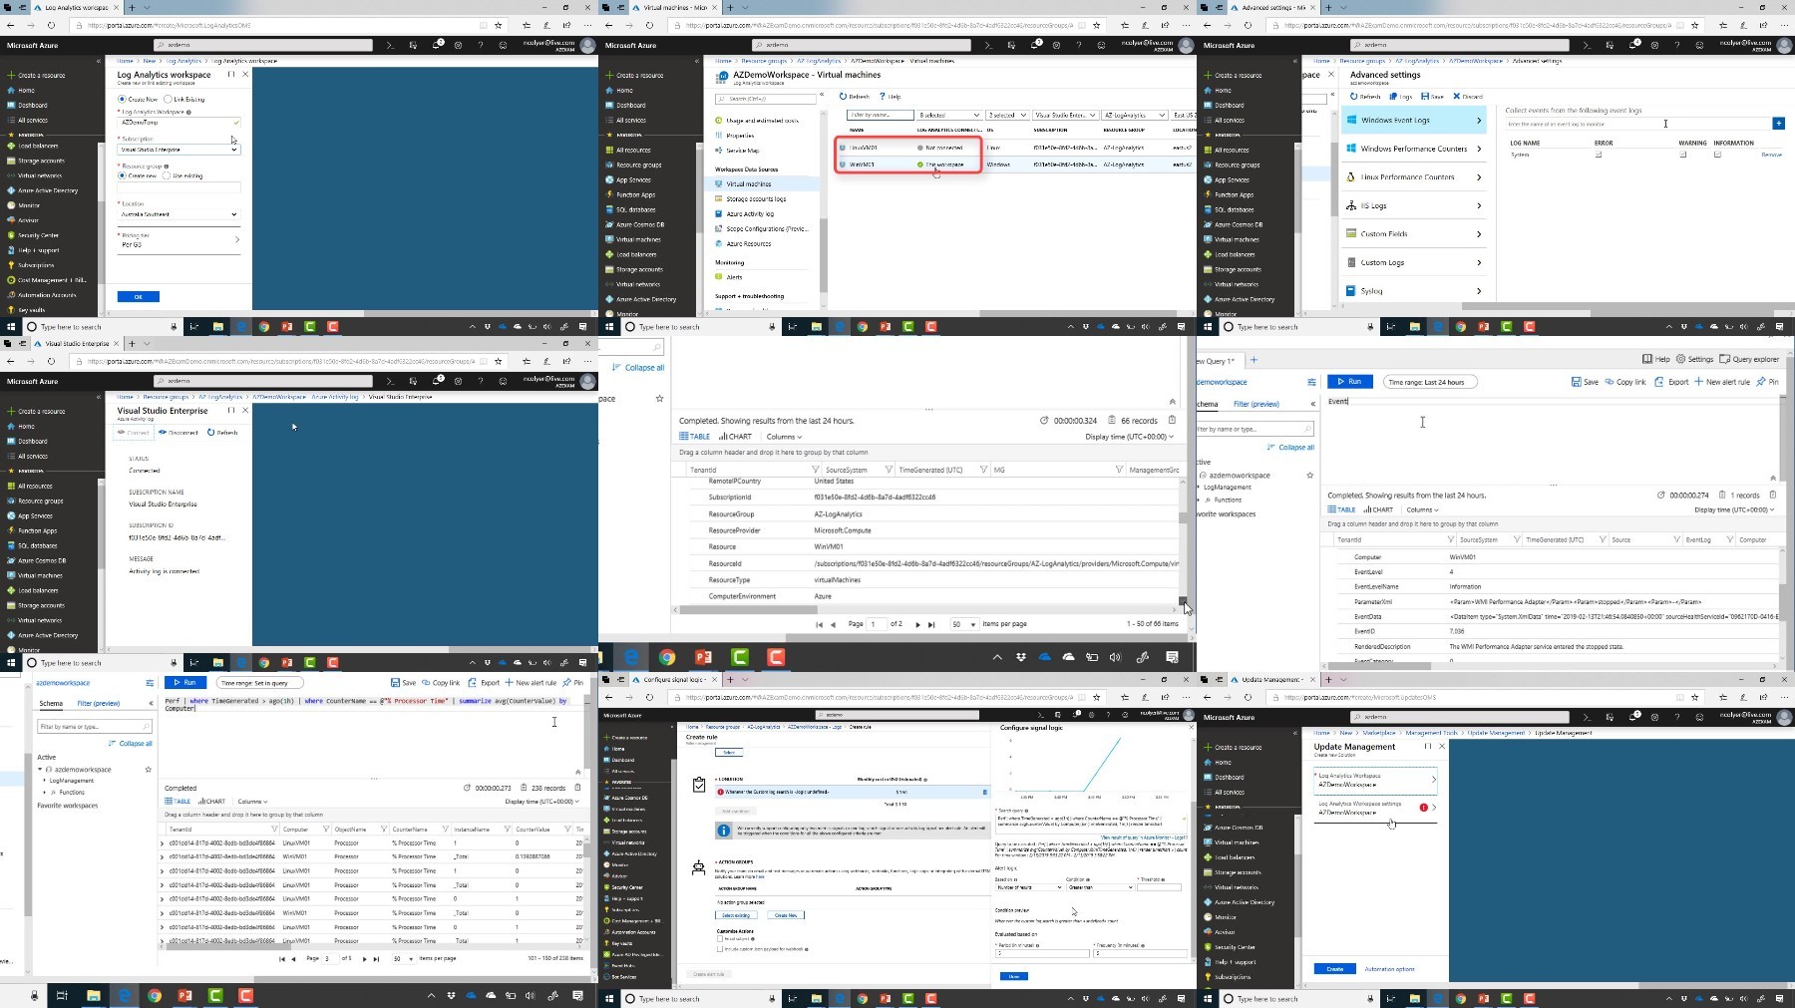Save the Perf query
The image size is (1795, 1008).
[403, 683]
